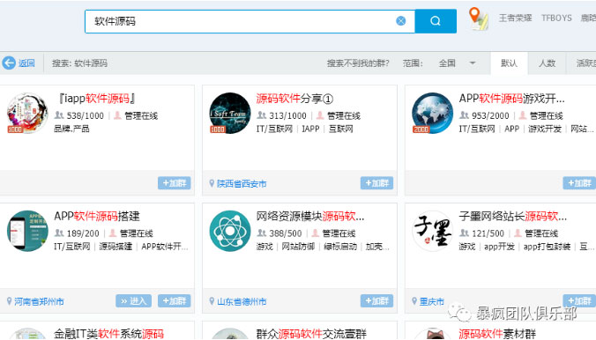
Task: Join the iapp软件源码 group with +加群
Action: 174,183
